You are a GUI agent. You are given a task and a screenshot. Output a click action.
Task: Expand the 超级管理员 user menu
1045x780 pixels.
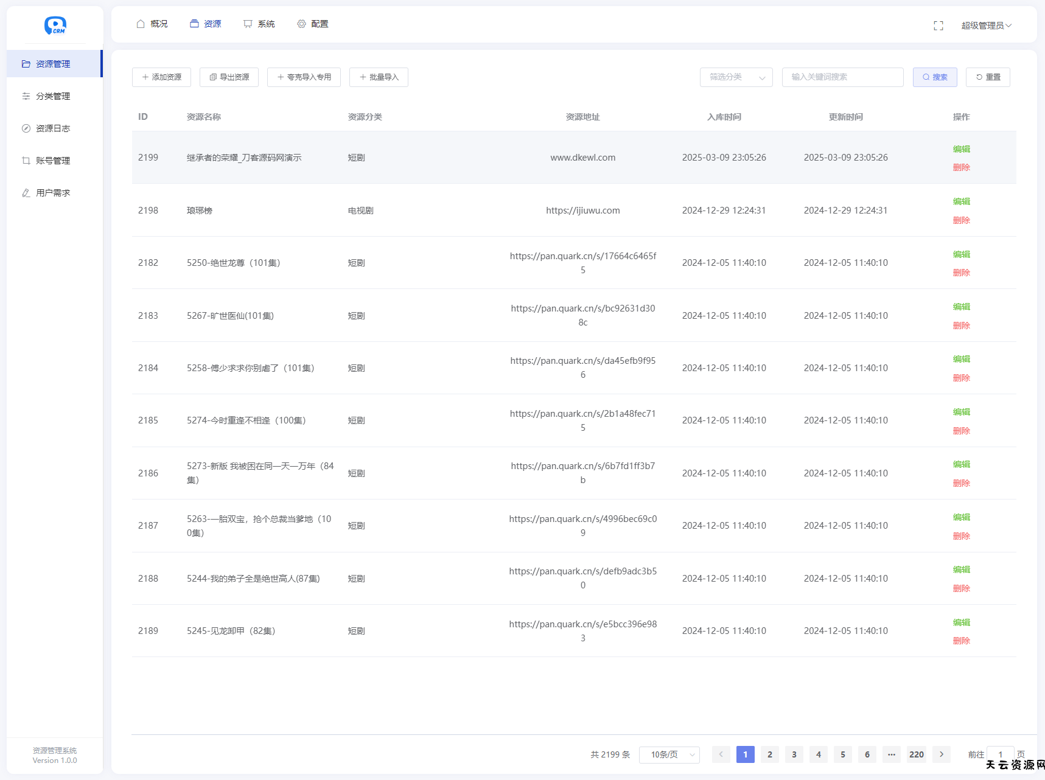(x=986, y=26)
